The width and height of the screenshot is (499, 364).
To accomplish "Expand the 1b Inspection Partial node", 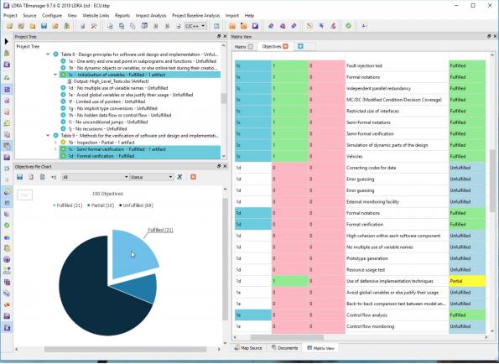I will [55, 143].
